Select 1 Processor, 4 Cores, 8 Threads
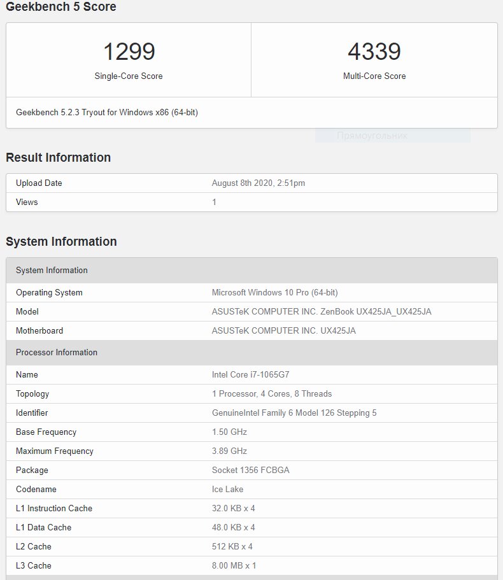This screenshot has width=503, height=580. pyautogui.click(x=272, y=394)
